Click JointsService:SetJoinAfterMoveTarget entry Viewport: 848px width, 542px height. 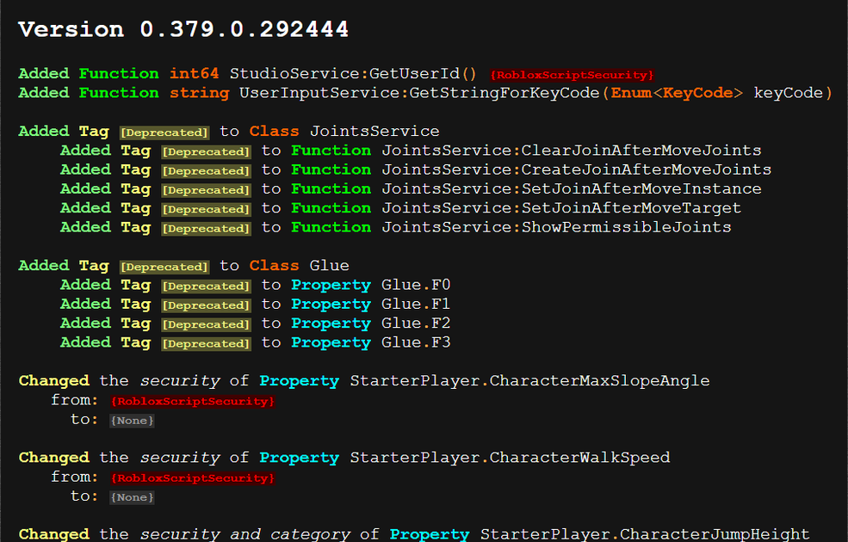tap(560, 208)
